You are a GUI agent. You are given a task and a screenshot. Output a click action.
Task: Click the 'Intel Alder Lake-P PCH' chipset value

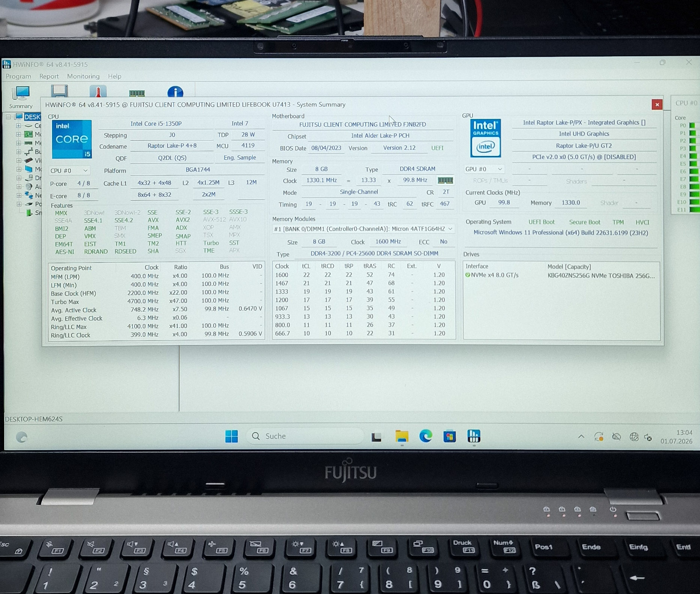tap(380, 136)
